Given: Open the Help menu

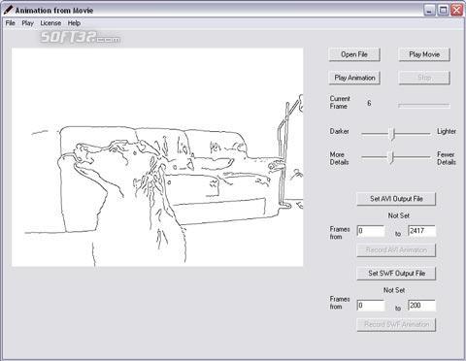Looking at the screenshot, I should [74, 23].
